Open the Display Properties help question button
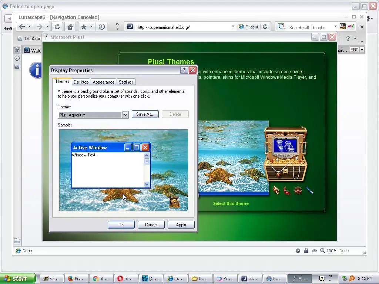 pyautogui.click(x=184, y=70)
